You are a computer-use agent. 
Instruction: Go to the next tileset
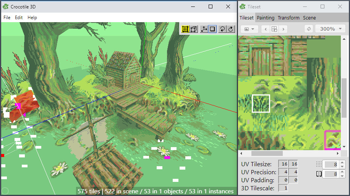283,29
